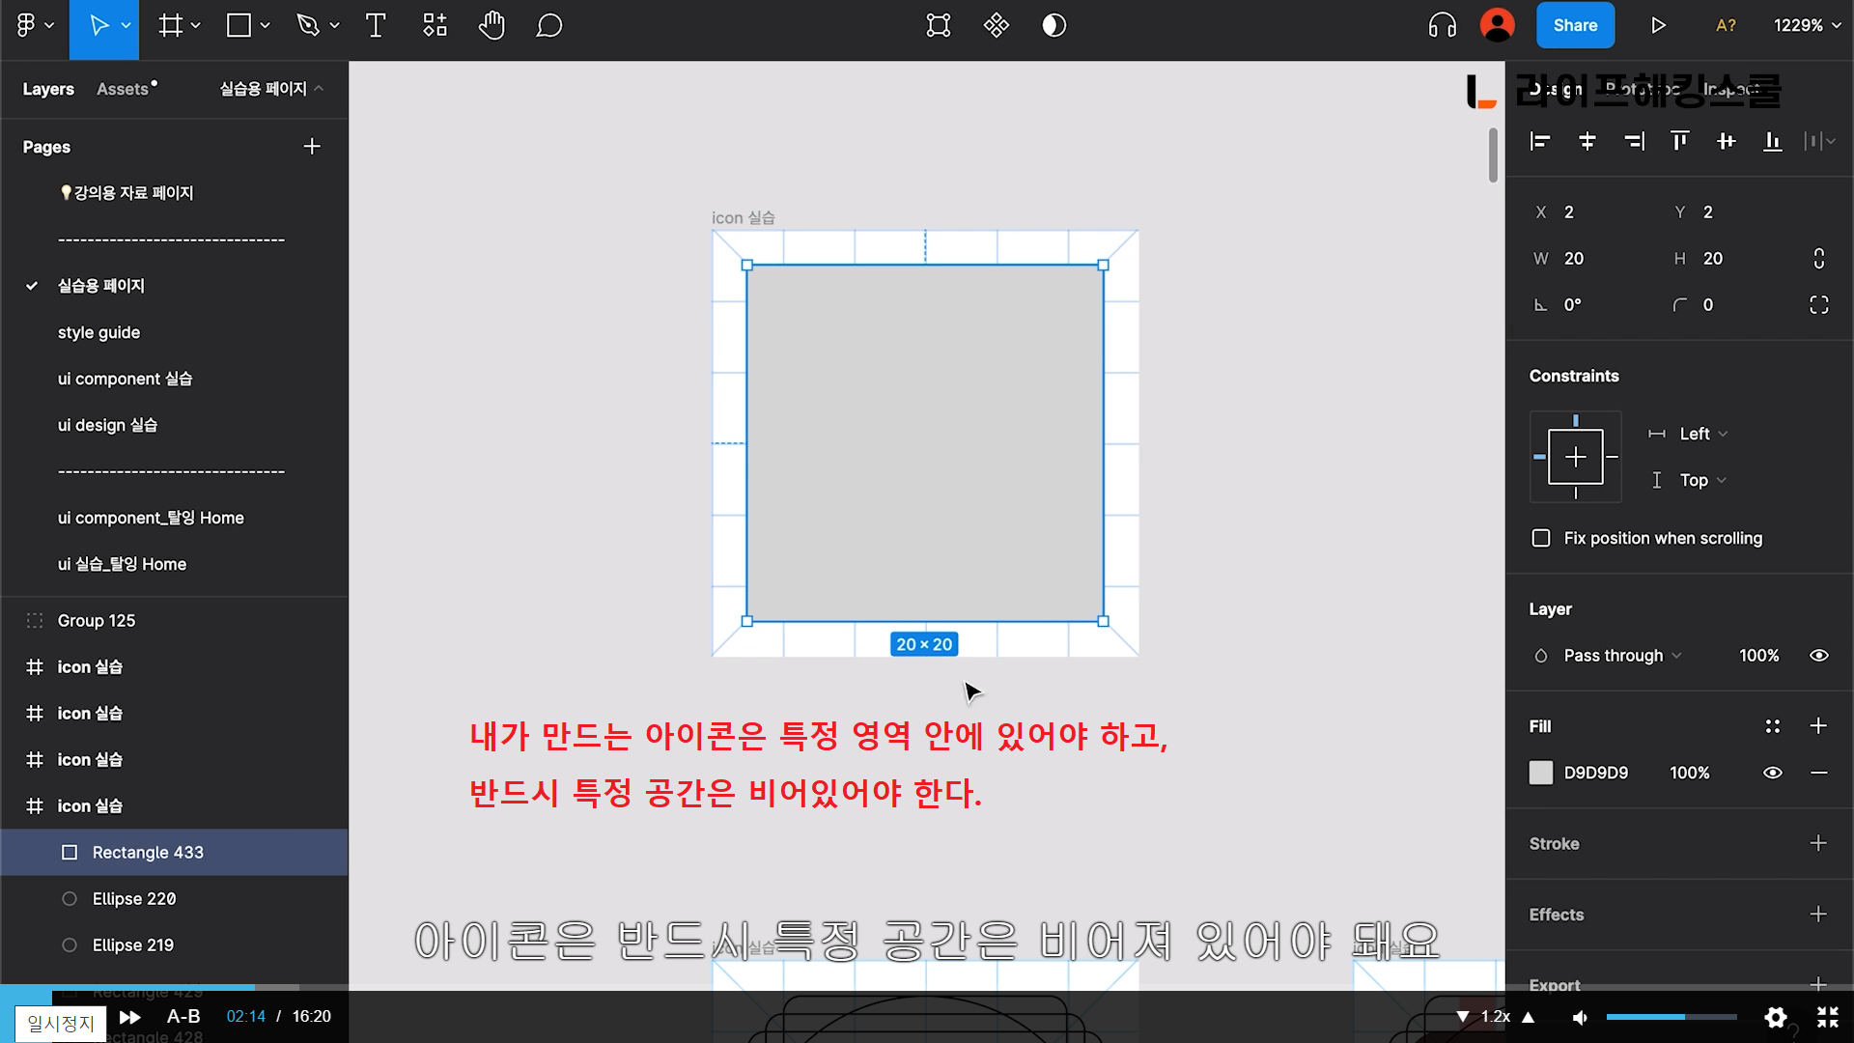Select the Comment tool

(548, 26)
